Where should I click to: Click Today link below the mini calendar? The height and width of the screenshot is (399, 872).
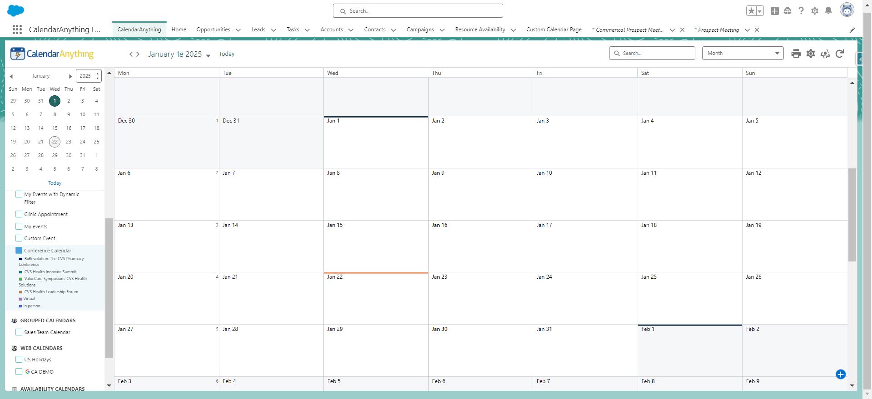pyautogui.click(x=54, y=183)
